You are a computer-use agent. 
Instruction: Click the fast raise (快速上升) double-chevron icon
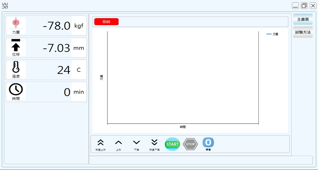point(100,143)
